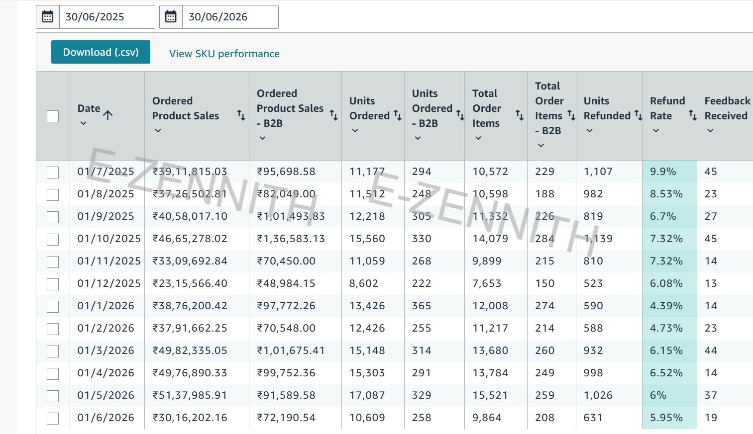Sort by Ordered Product Sales - B2B arrows
The image size is (753, 434).
(x=333, y=115)
